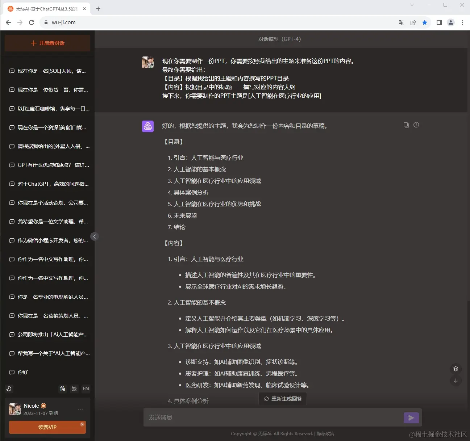This screenshot has height=441, width=470.
Task: Open the chat 对于ChatGPT，高效的问题指
Action: point(47,184)
